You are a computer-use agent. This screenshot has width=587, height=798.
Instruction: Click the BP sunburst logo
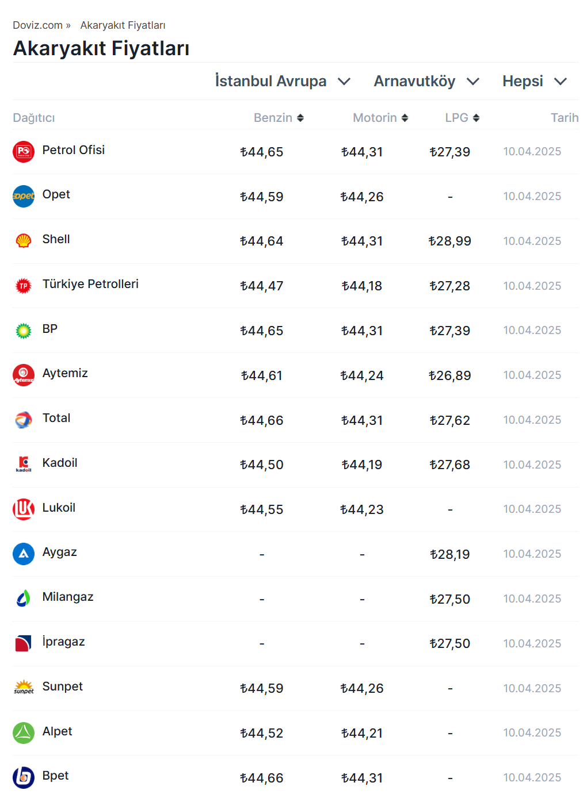24,331
